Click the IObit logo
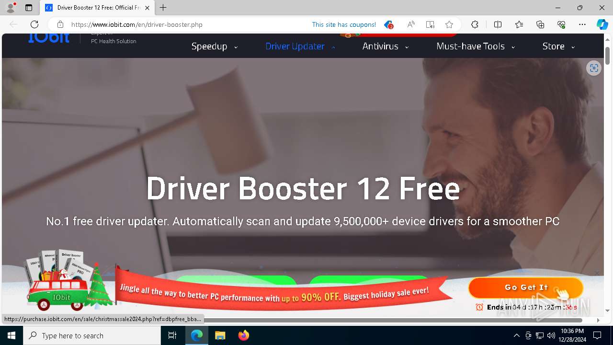 pos(49,38)
